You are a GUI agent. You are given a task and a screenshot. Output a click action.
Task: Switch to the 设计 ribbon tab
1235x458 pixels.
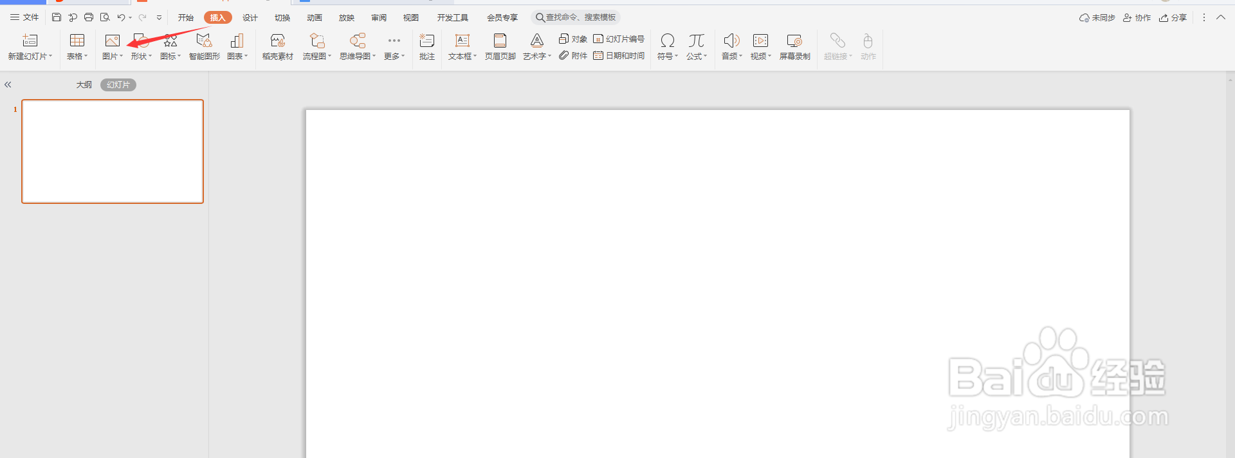tap(250, 17)
